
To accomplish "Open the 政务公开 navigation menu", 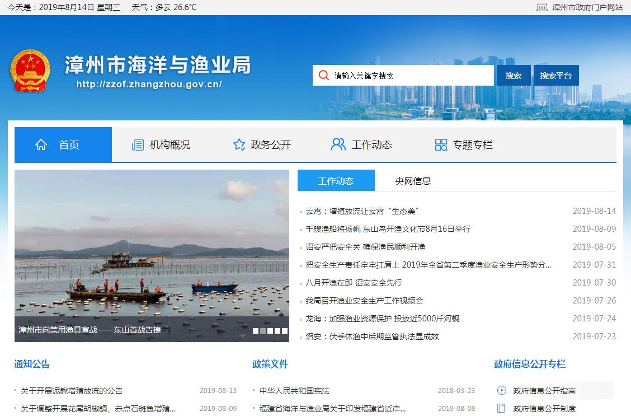I will [x=271, y=144].
